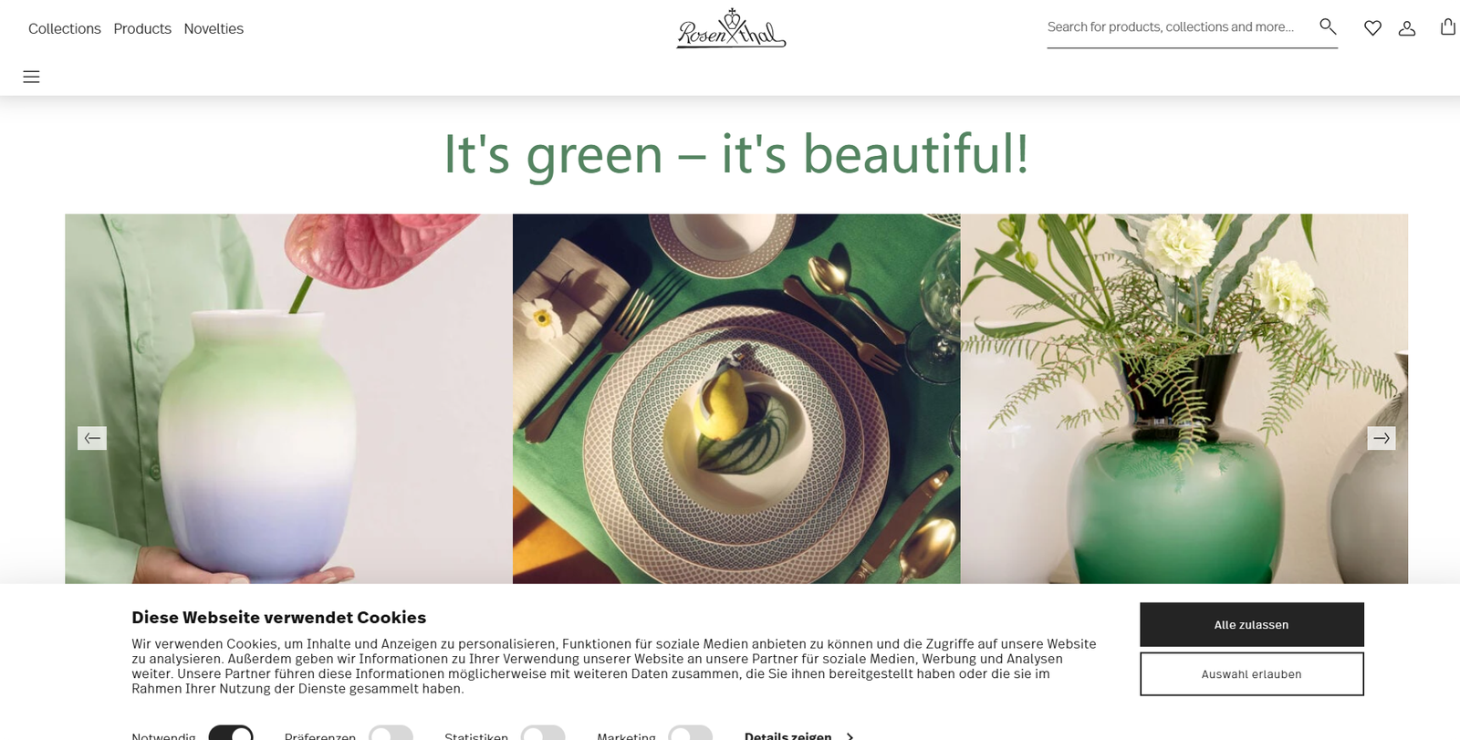Toggle the Notwendig cookie switch
The width and height of the screenshot is (1460, 740).
[231, 733]
